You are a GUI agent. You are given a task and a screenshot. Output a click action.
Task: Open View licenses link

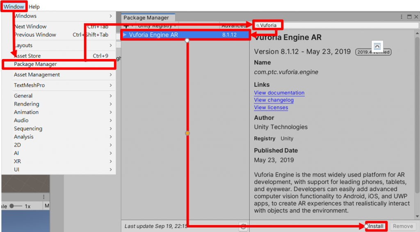point(271,107)
